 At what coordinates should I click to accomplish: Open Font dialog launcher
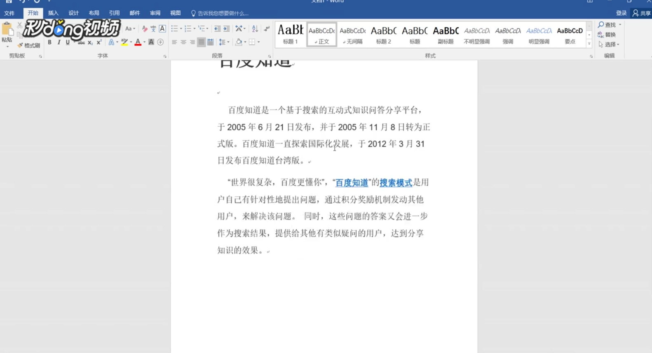(165, 56)
